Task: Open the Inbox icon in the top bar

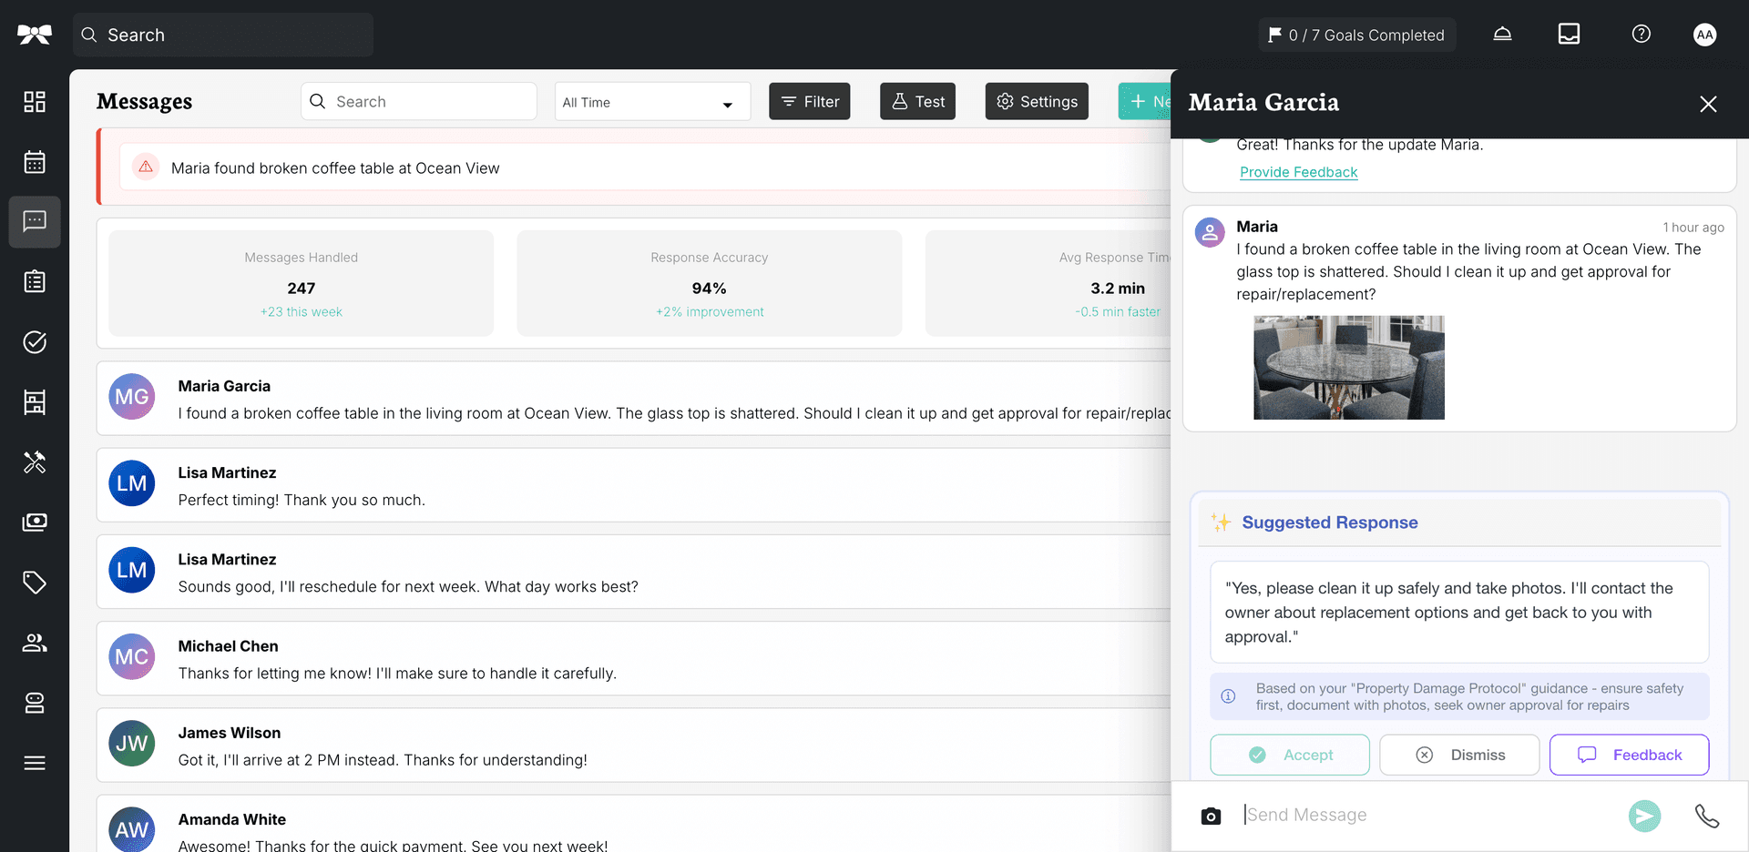Action: (x=1569, y=34)
